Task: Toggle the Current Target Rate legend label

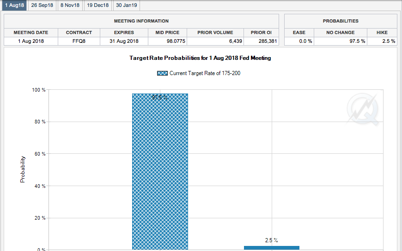Action: pos(205,73)
